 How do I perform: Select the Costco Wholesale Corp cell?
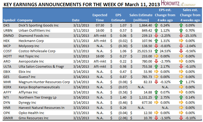click(37, 51)
